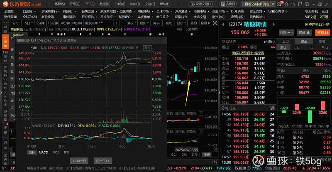Viewport: 332px width, 172px height.
Task: Click the undo/back arrow icon in title bar
Action: click(x=293, y=4)
